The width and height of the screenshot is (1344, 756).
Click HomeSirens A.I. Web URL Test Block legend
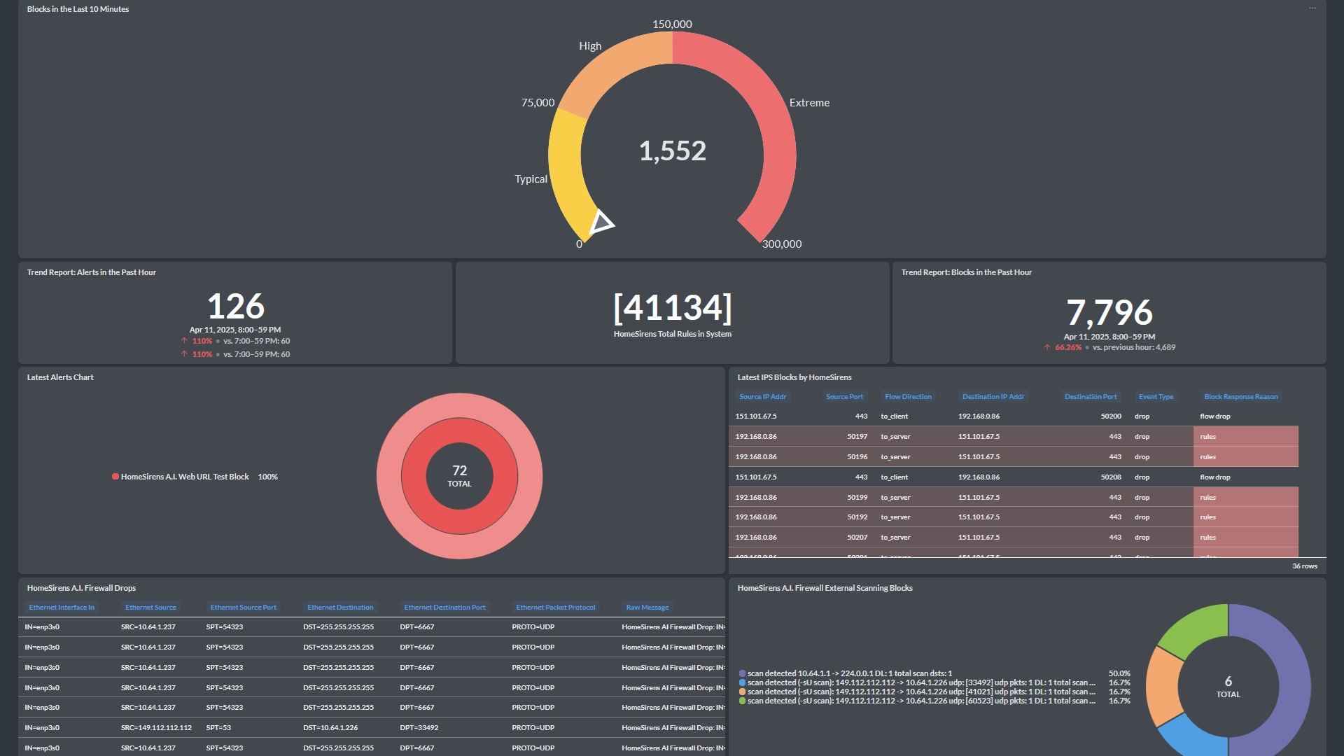185,477
